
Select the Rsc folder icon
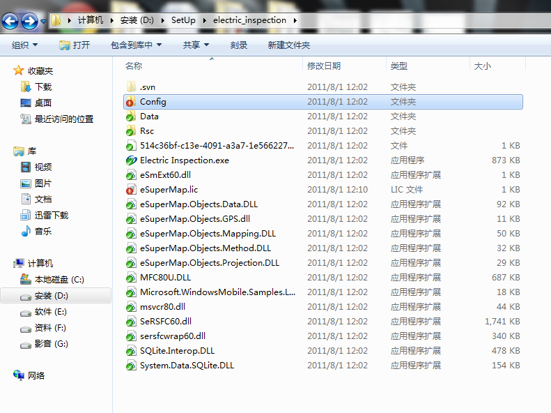(x=131, y=131)
